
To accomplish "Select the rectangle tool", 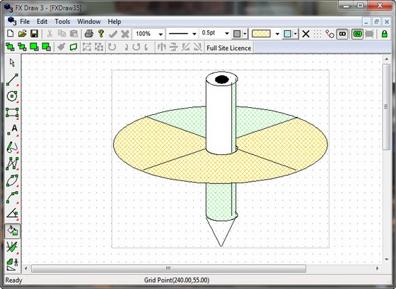I will click(12, 113).
